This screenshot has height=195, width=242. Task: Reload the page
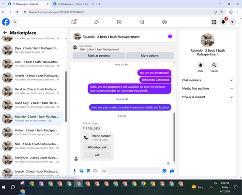click(x=17, y=12)
